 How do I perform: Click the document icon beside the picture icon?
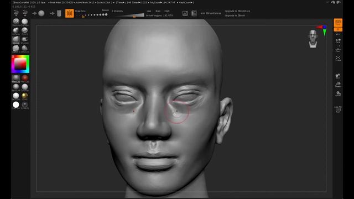click(194, 13)
